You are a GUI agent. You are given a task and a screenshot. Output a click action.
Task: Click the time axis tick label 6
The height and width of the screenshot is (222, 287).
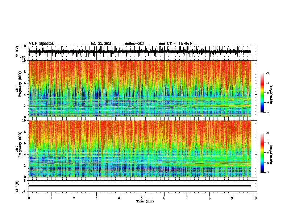coord(165,198)
